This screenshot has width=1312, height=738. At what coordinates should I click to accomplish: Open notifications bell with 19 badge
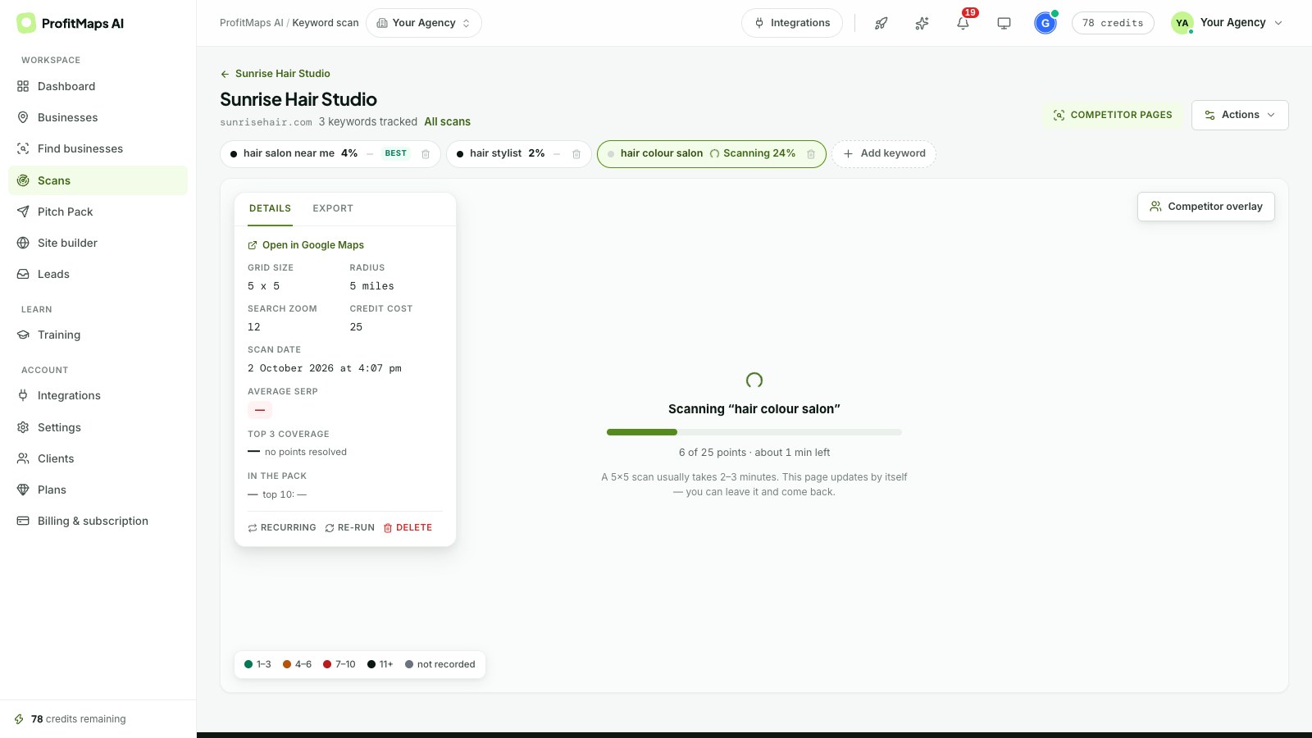click(x=963, y=23)
